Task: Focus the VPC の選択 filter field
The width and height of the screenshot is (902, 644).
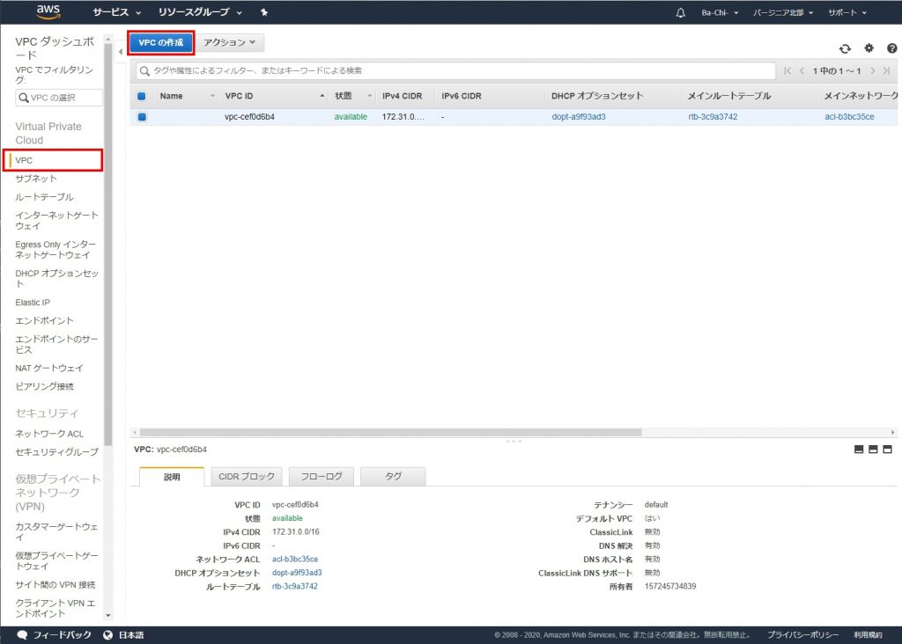Action: (59, 98)
